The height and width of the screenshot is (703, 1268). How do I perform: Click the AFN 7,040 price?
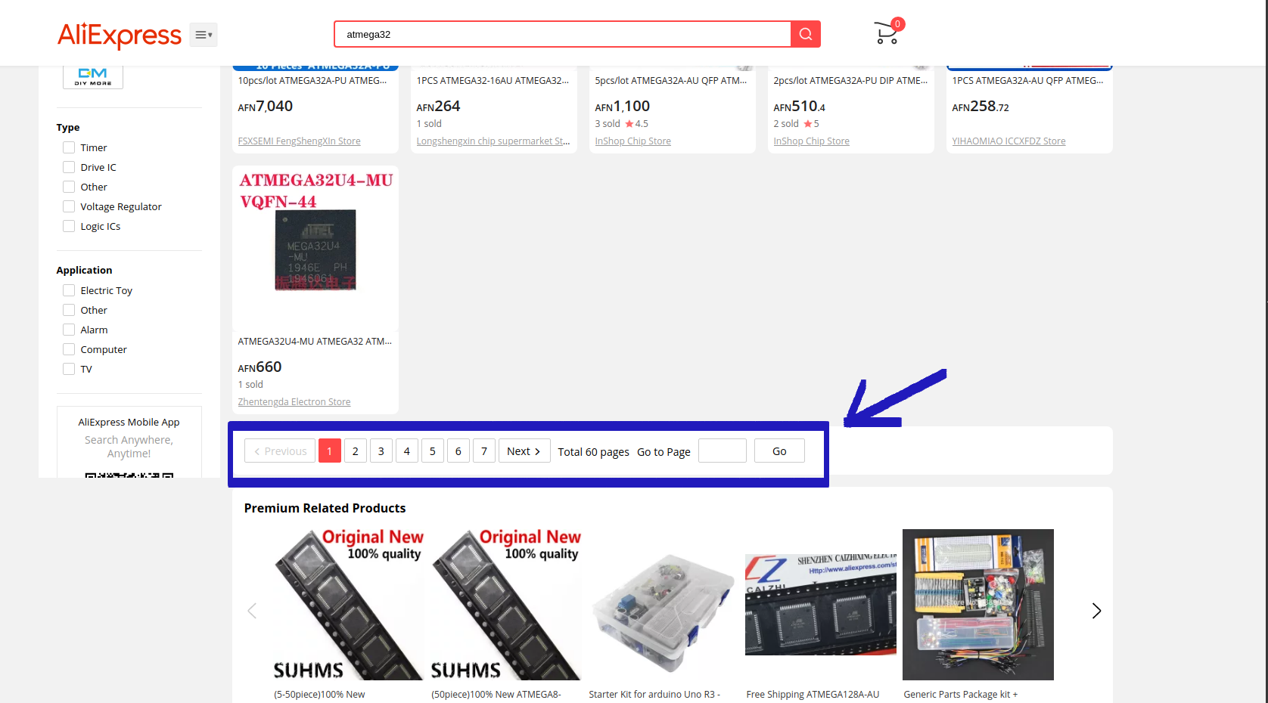coord(266,107)
